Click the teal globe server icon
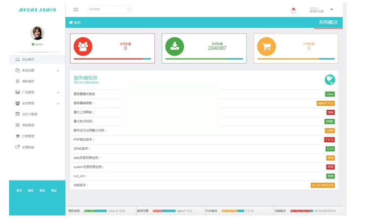Image resolution: width=368 pixels, height=220 pixels. coord(330,79)
